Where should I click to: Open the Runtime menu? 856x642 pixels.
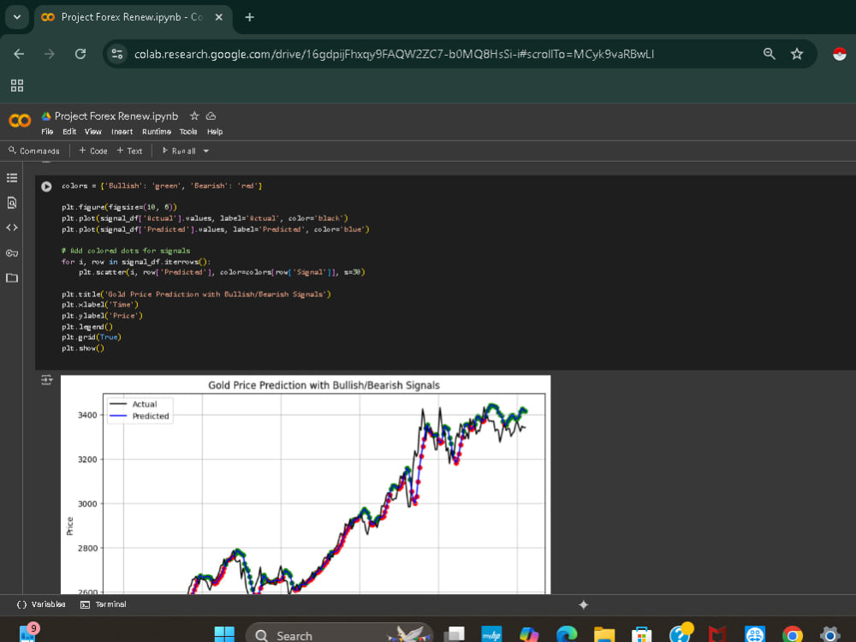pos(157,132)
